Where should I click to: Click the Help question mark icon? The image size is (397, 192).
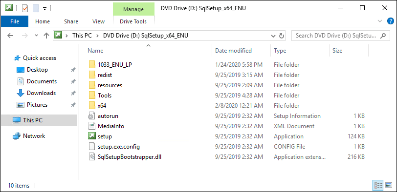coord(391,21)
